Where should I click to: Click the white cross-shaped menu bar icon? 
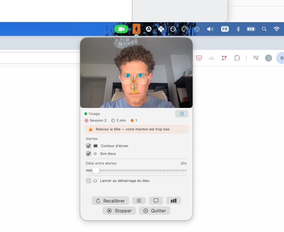click(x=161, y=29)
